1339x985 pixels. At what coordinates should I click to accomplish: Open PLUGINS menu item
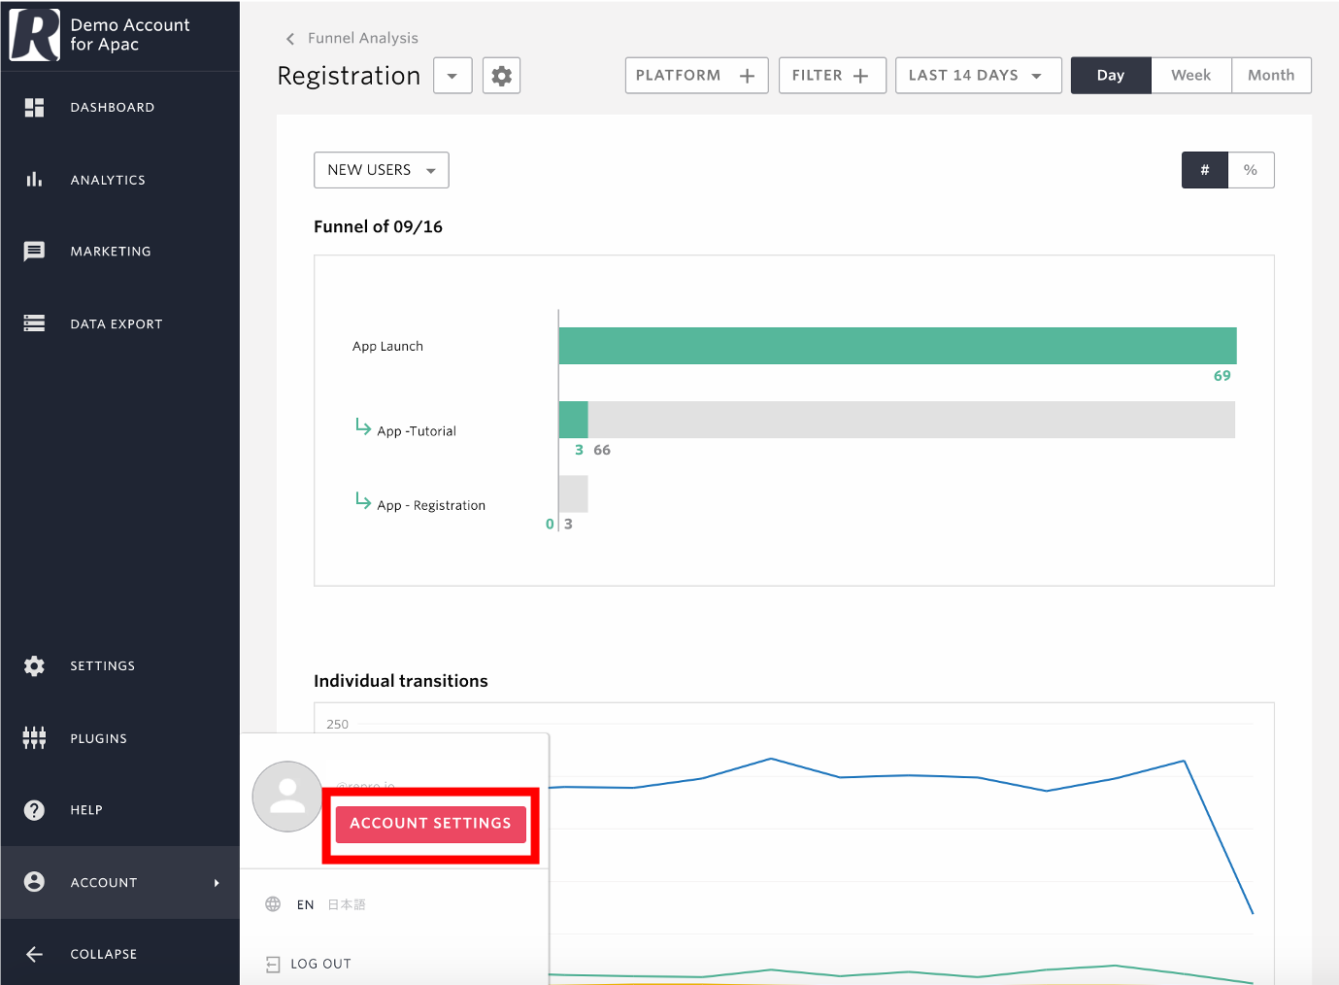pos(120,738)
